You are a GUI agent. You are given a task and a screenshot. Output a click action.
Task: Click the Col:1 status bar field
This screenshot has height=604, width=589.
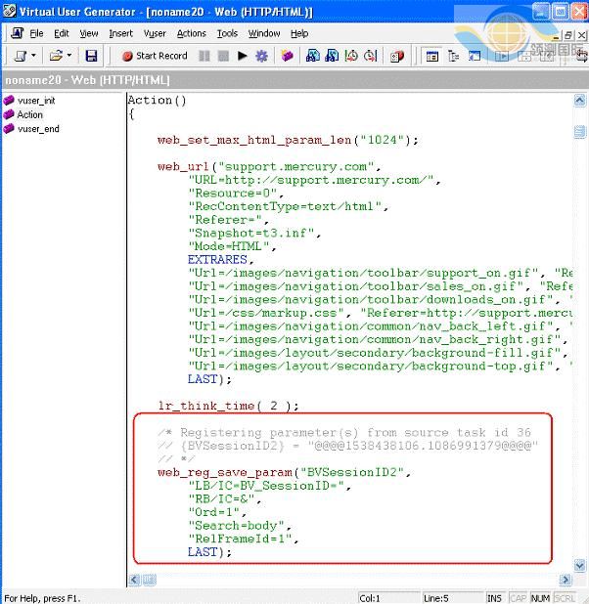pos(388,598)
